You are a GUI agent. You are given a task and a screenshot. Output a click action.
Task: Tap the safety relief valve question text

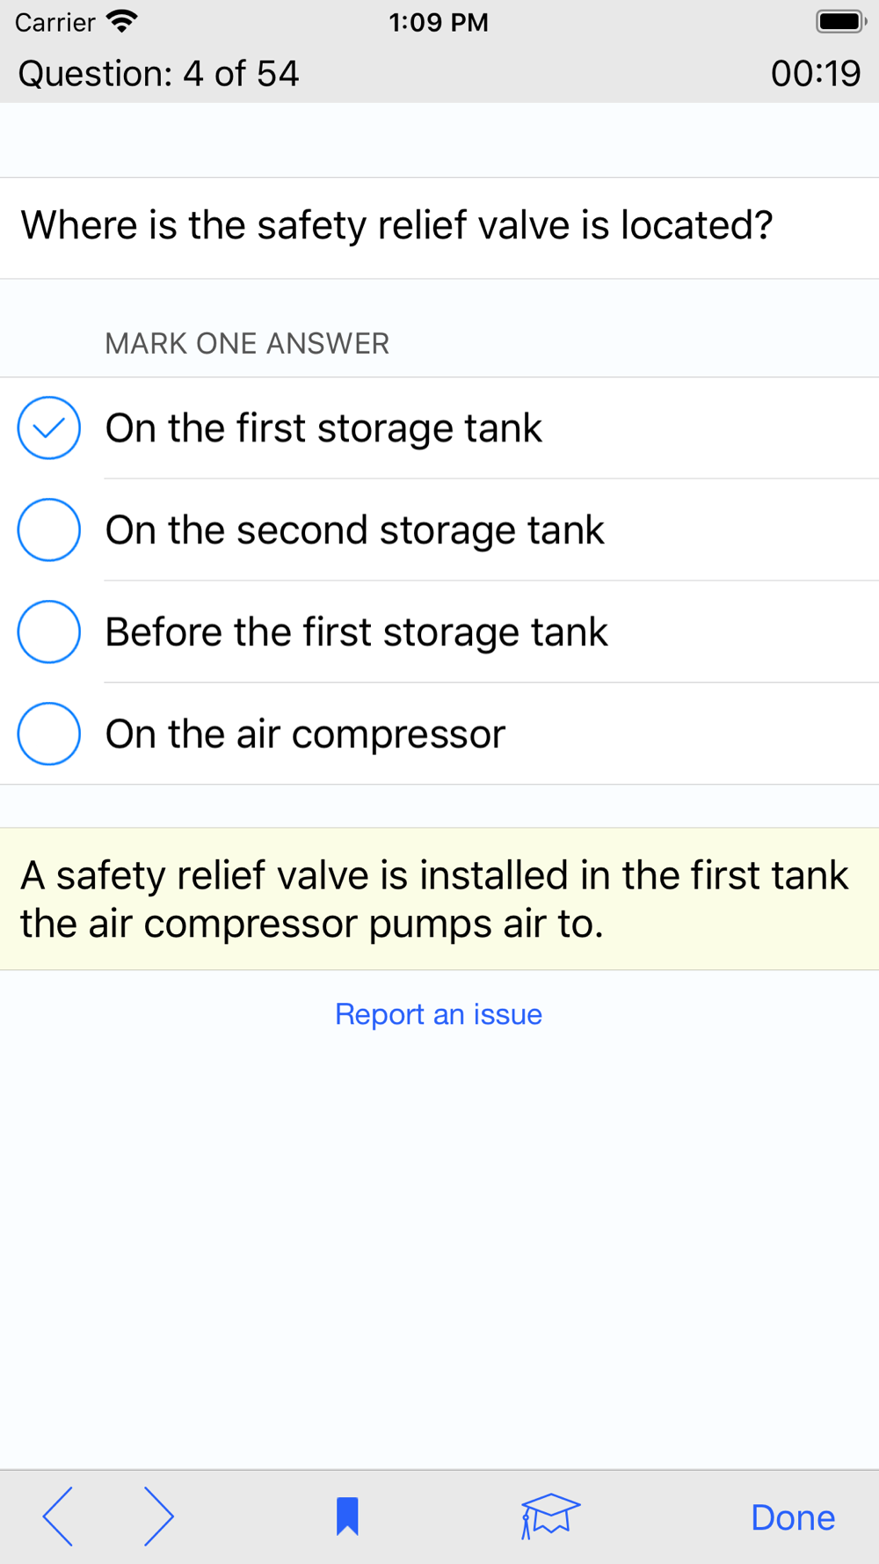(x=396, y=226)
